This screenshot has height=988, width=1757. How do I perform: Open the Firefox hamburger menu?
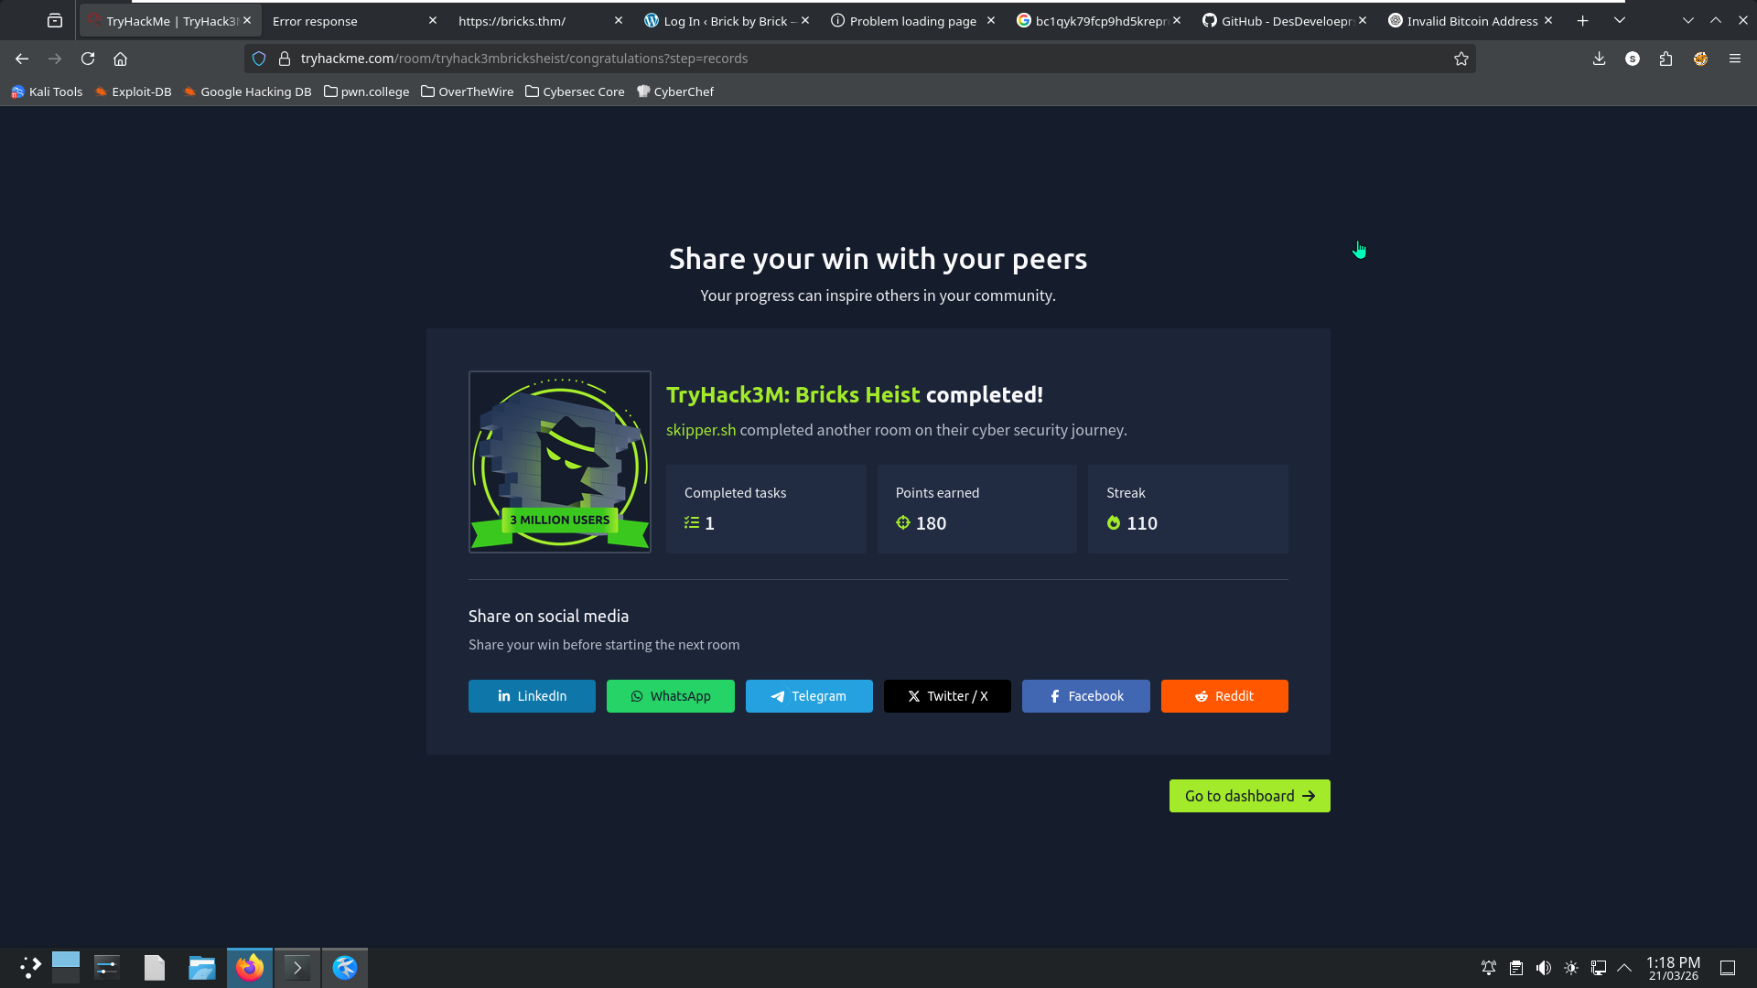tap(1735, 59)
